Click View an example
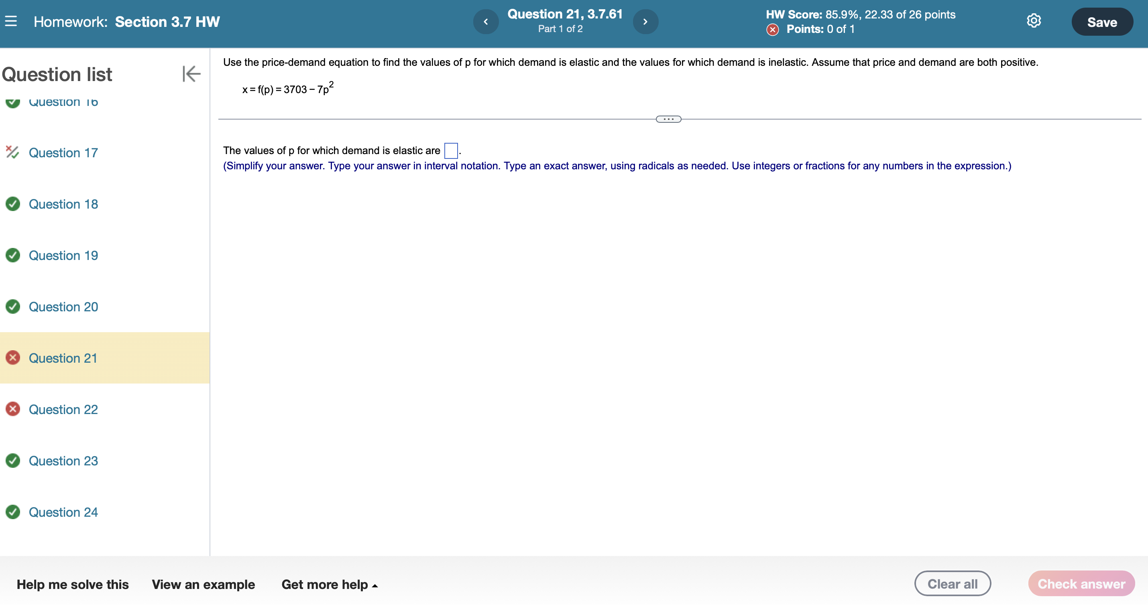Viewport: 1148px width, 605px height. click(x=203, y=584)
